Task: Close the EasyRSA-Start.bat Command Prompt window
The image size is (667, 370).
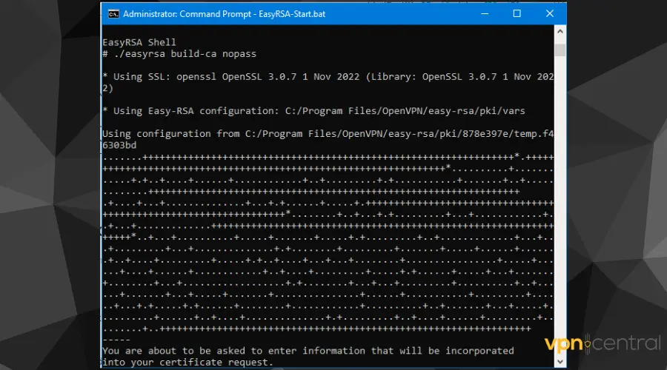Action: [x=550, y=13]
